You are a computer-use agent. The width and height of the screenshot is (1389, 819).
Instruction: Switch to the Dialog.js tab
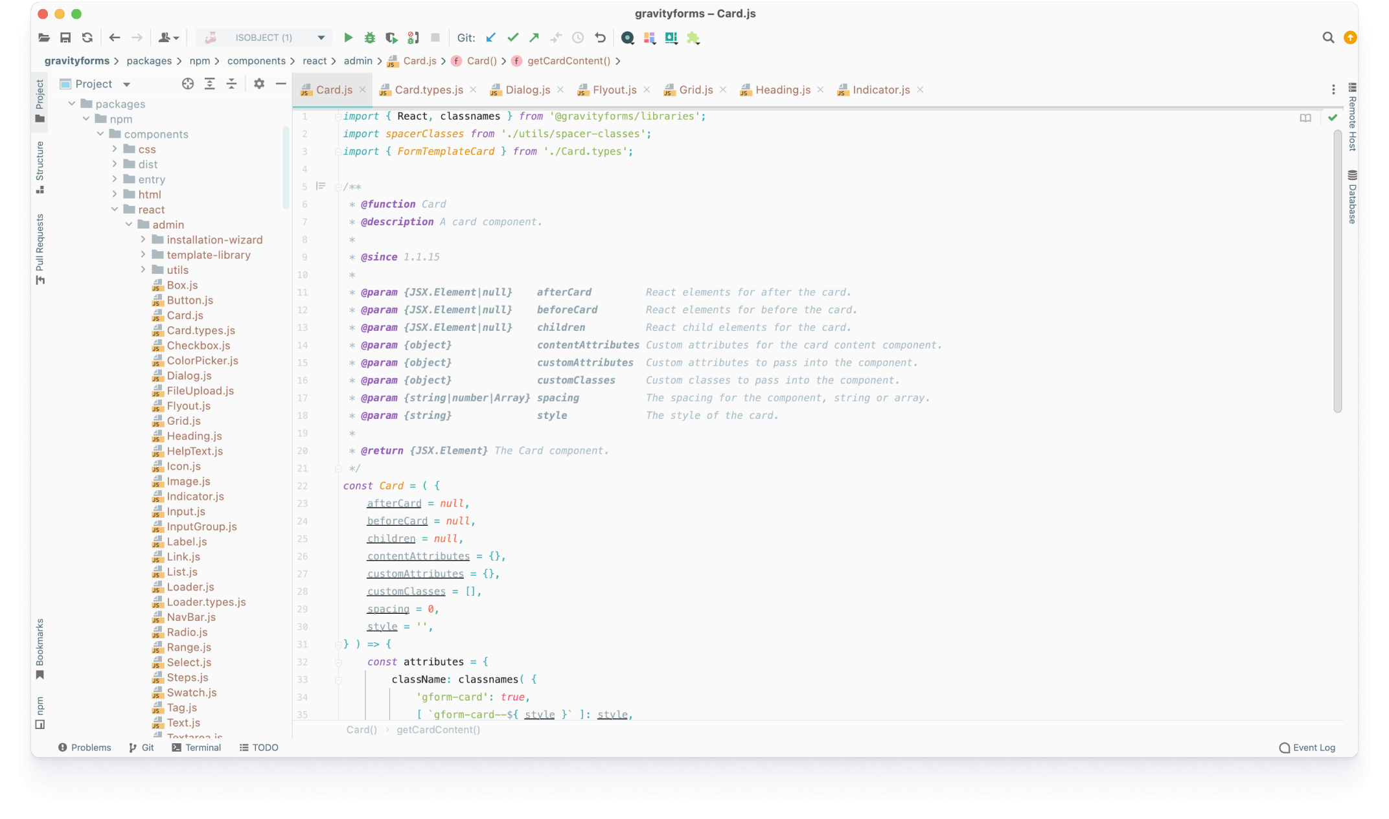(527, 90)
